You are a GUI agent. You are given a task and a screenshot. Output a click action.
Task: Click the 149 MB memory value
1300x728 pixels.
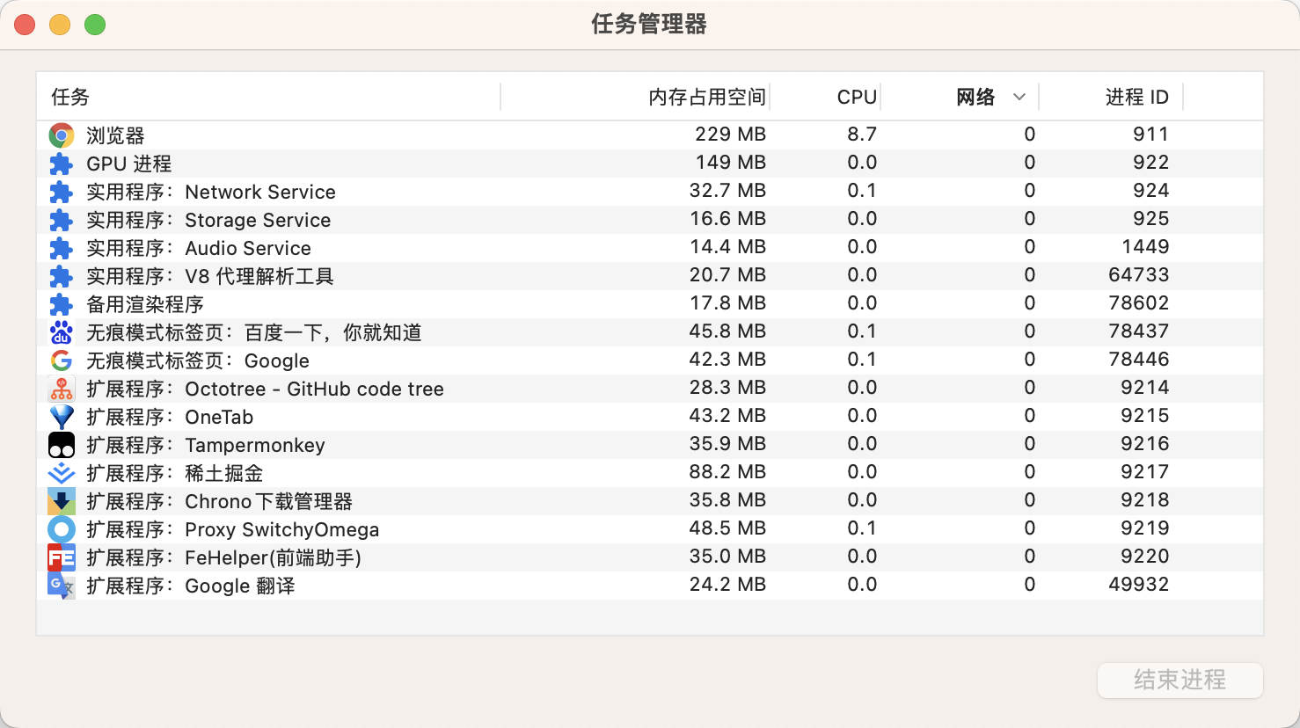[x=730, y=163]
